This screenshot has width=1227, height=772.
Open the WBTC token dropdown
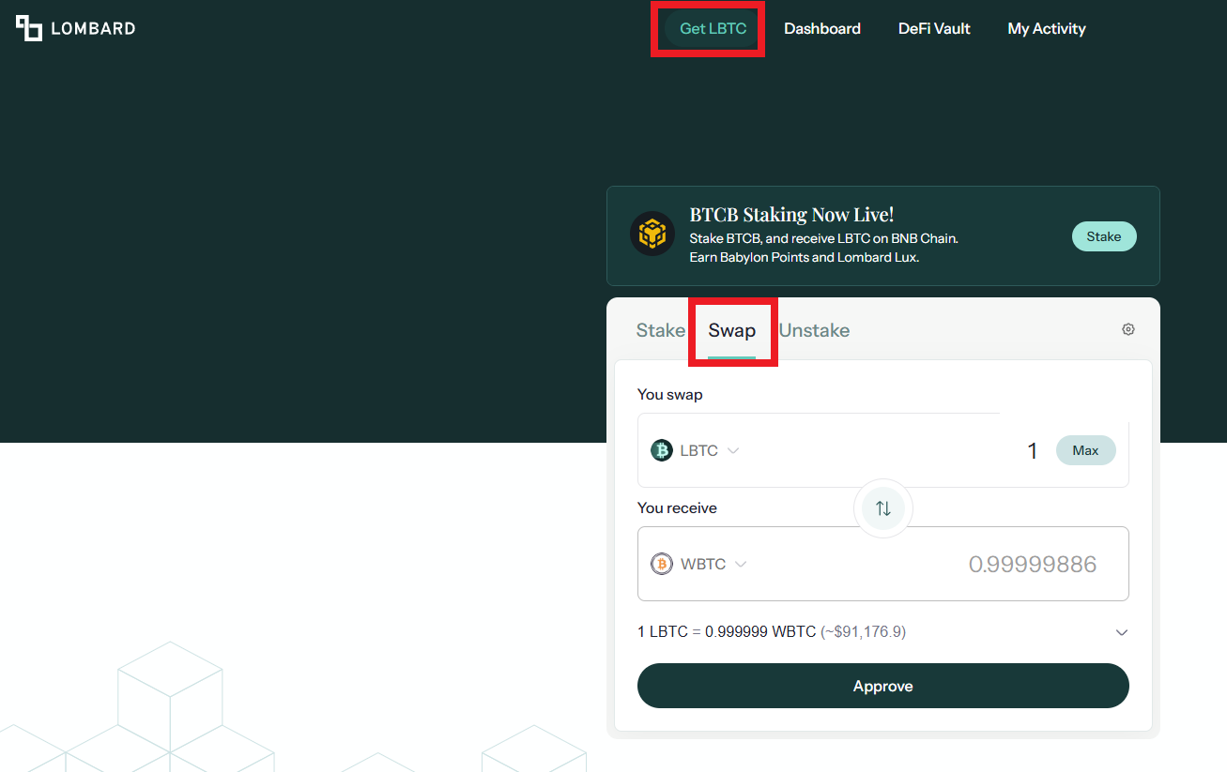point(699,564)
